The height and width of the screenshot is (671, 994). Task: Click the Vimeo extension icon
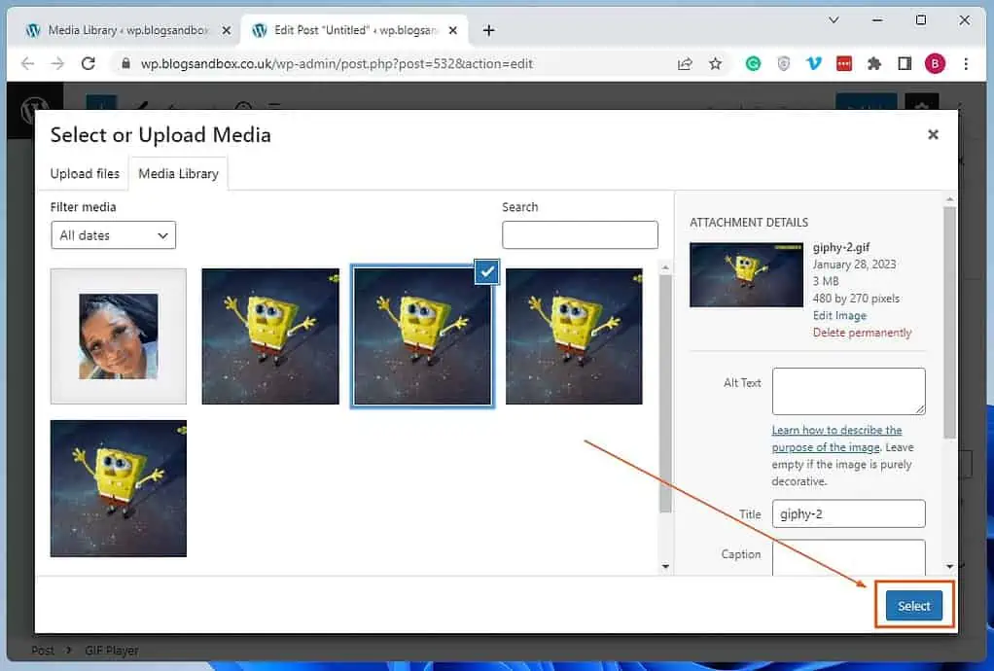[814, 62]
